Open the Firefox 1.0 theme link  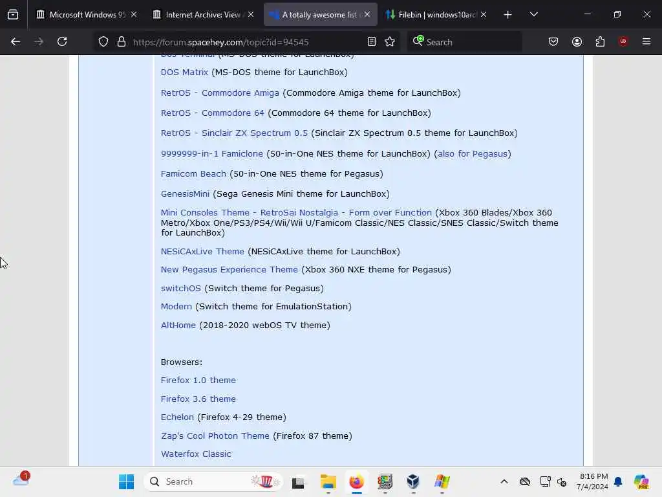[x=198, y=381]
